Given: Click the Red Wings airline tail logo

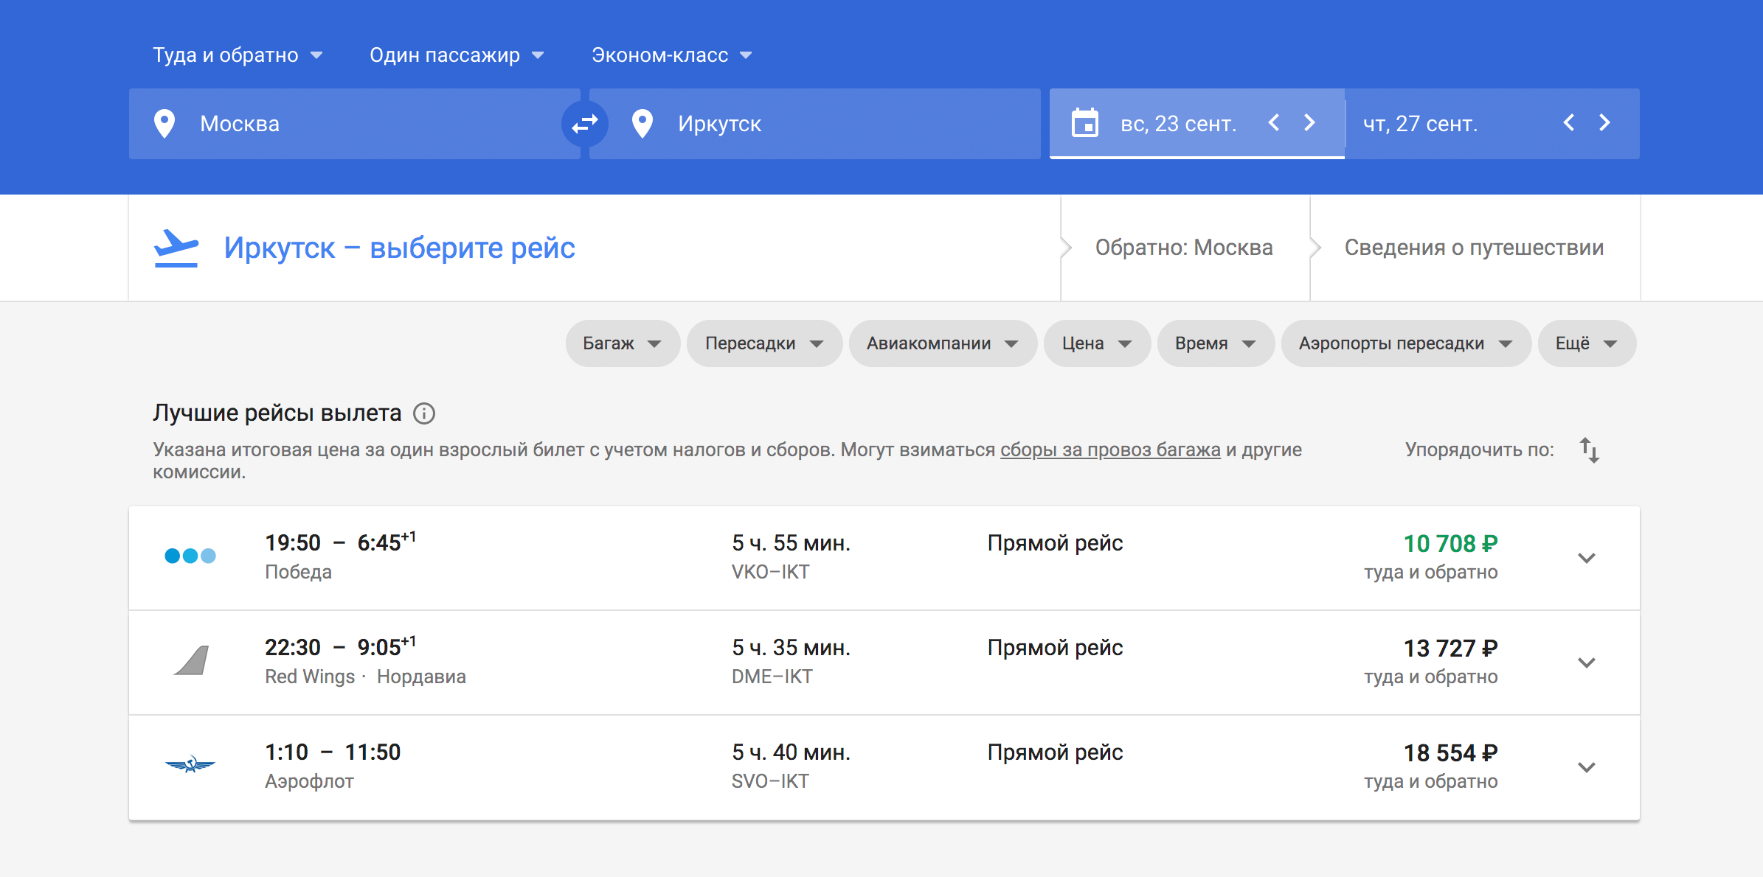Looking at the screenshot, I should [191, 660].
